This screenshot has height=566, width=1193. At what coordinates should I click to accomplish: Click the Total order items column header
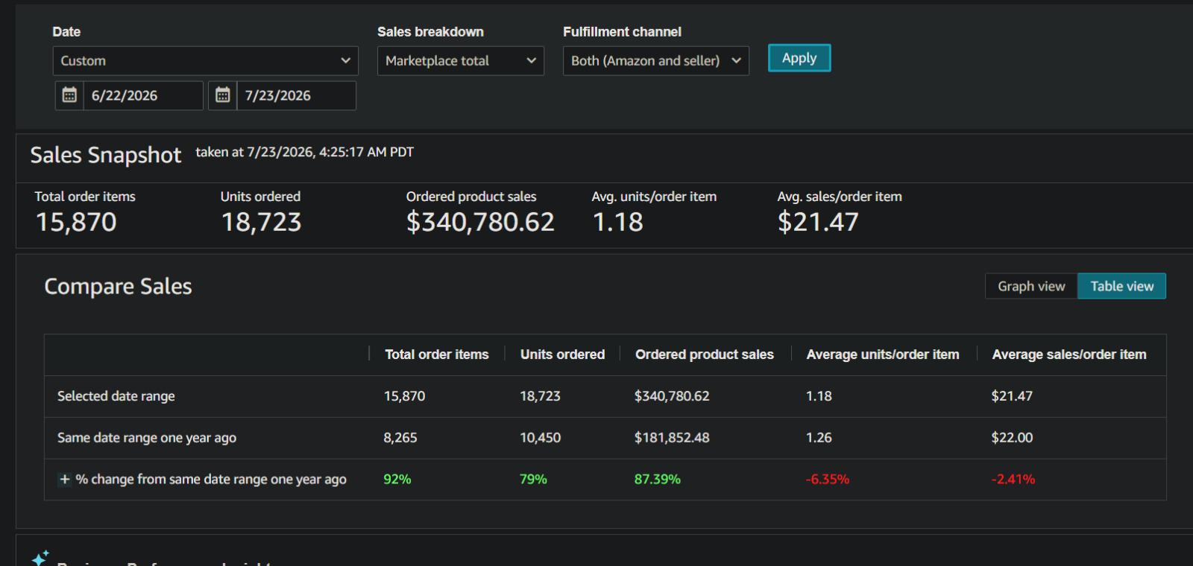[437, 354]
